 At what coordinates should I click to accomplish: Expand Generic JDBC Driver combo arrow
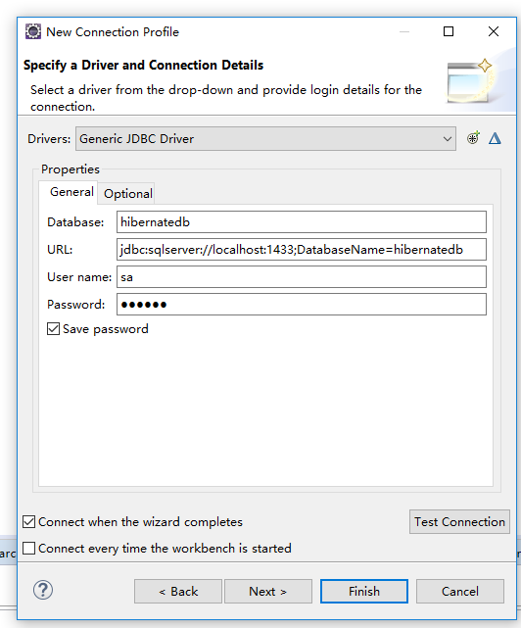point(447,139)
